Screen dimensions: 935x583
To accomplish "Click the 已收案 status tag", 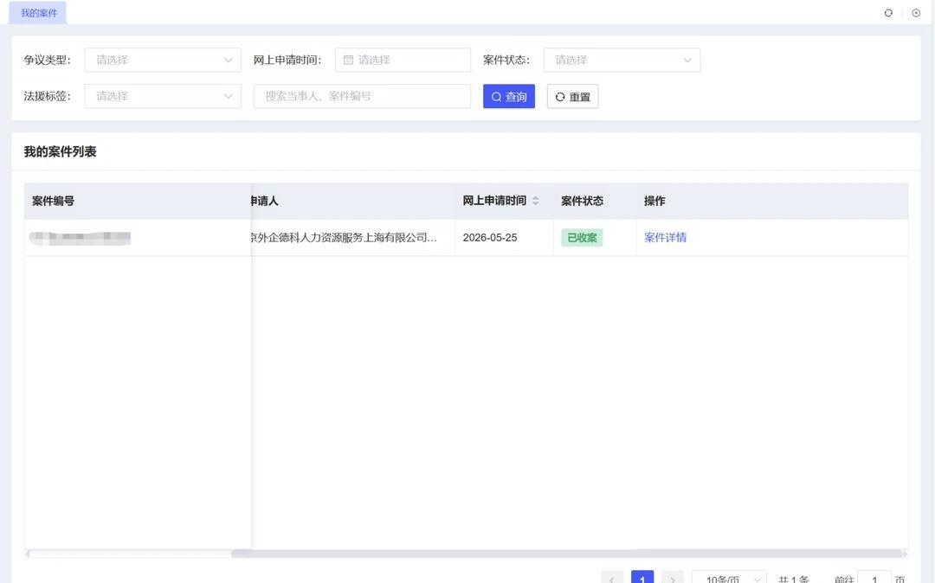I will click(582, 238).
